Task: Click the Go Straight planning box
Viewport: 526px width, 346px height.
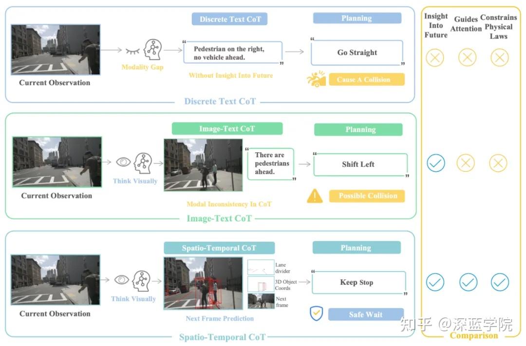Action: (x=357, y=53)
